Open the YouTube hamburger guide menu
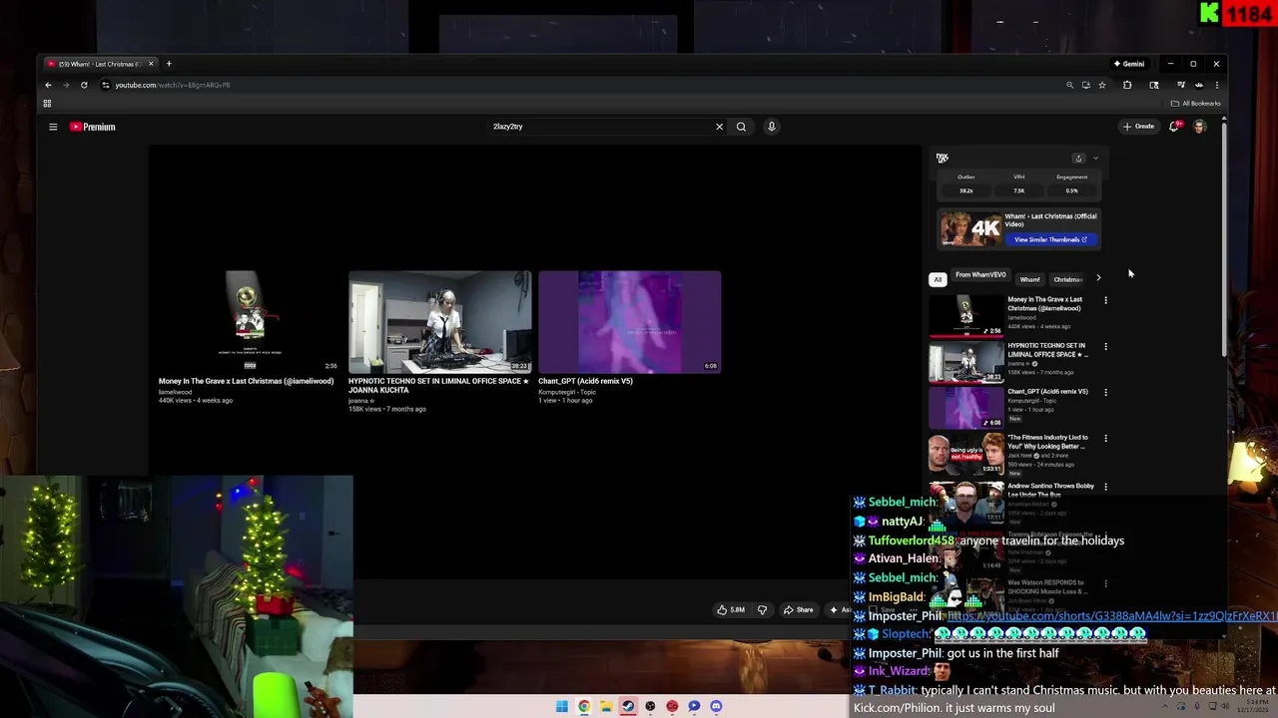Screen dimensions: 1278x718 [x=53, y=127]
